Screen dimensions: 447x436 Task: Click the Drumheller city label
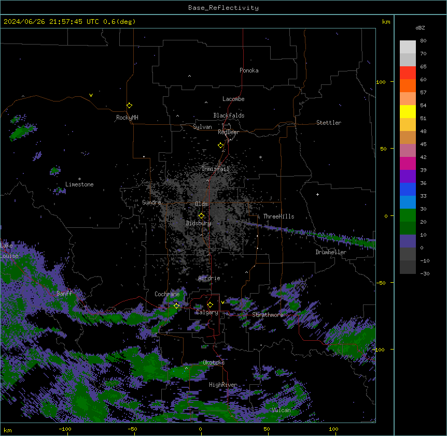(331, 252)
